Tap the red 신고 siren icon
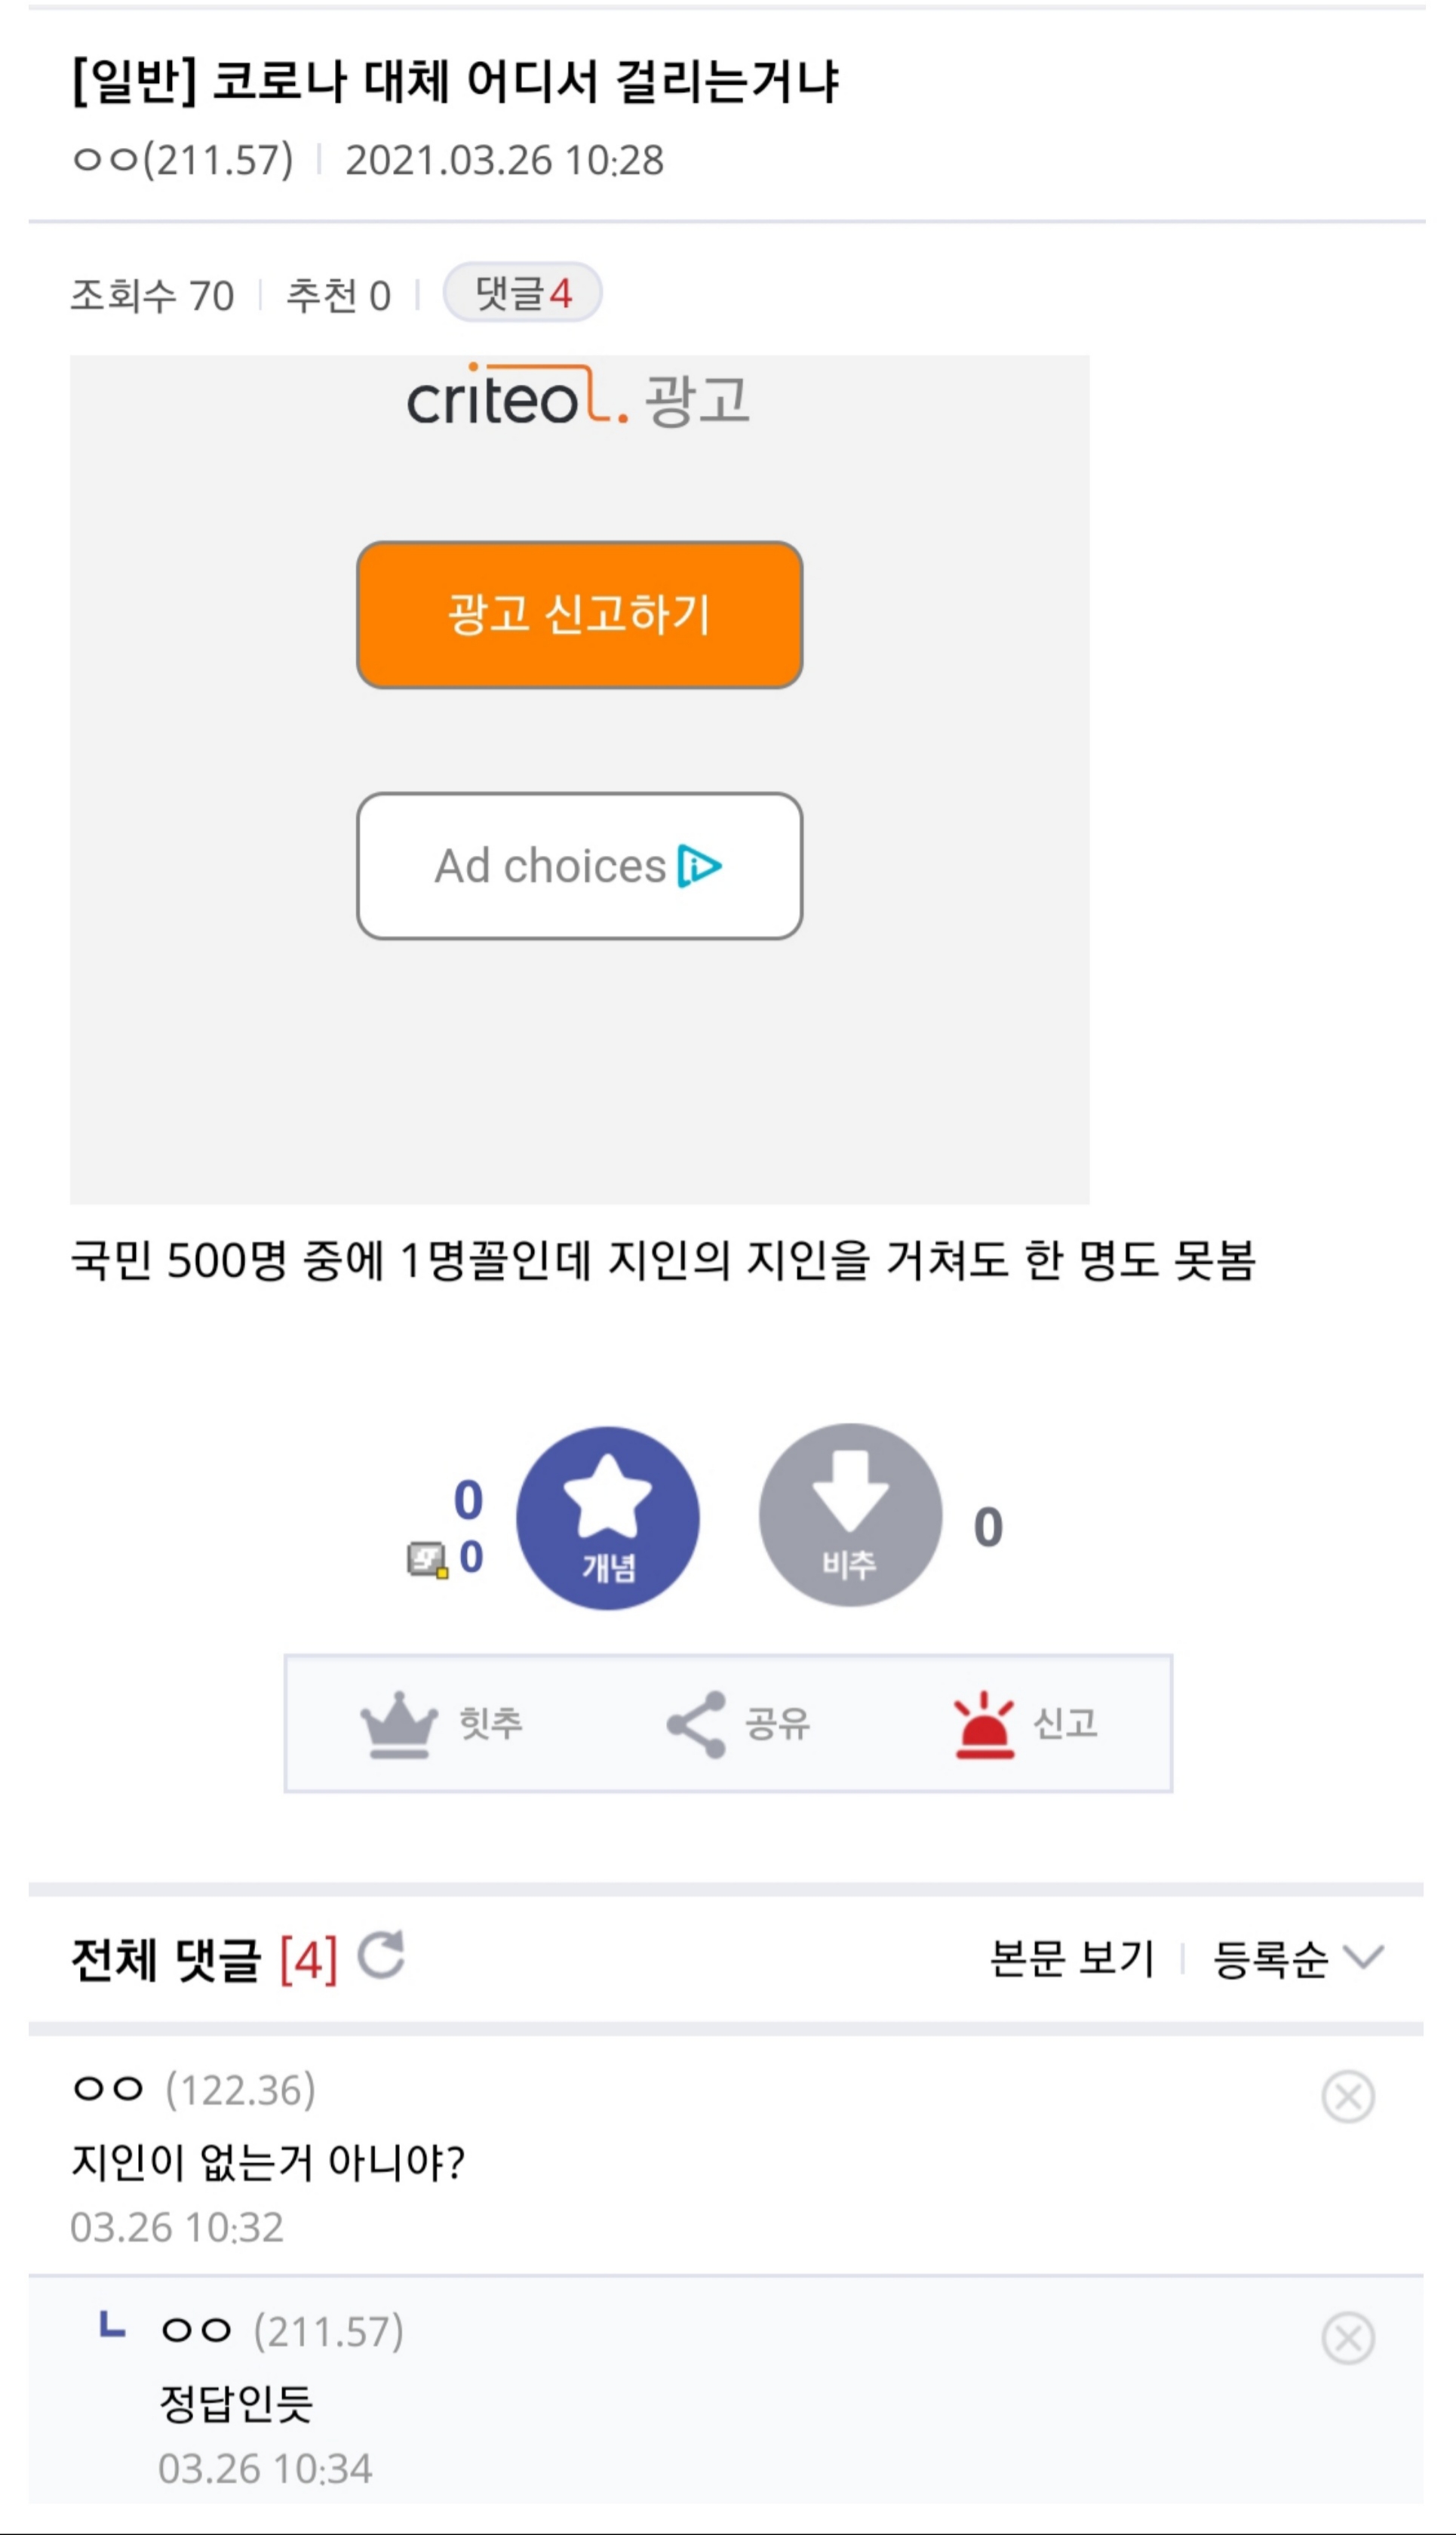Image resolution: width=1456 pixels, height=2535 pixels. click(984, 1724)
